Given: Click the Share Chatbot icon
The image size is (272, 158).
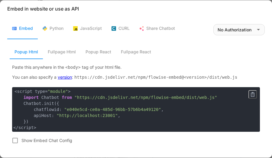Looking at the screenshot, I should (141, 29).
